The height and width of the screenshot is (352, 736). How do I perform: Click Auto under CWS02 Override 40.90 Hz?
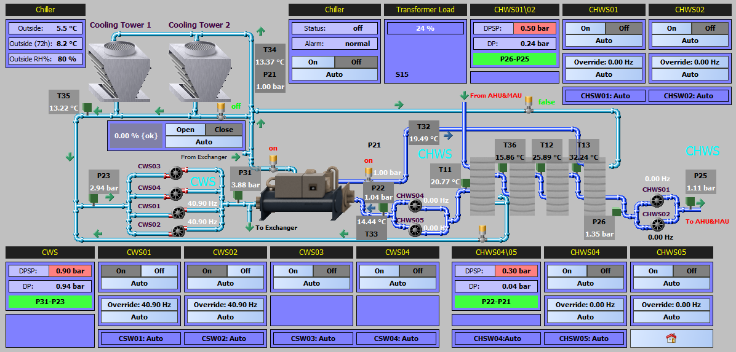[225, 317]
